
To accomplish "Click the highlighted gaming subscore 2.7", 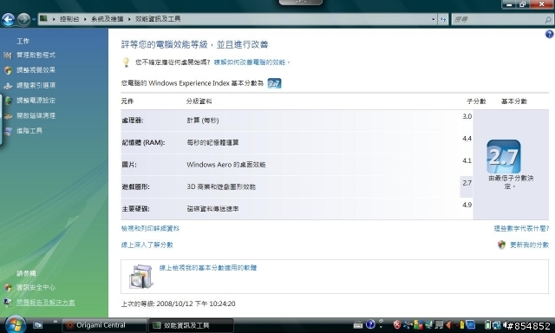I will coord(467,183).
